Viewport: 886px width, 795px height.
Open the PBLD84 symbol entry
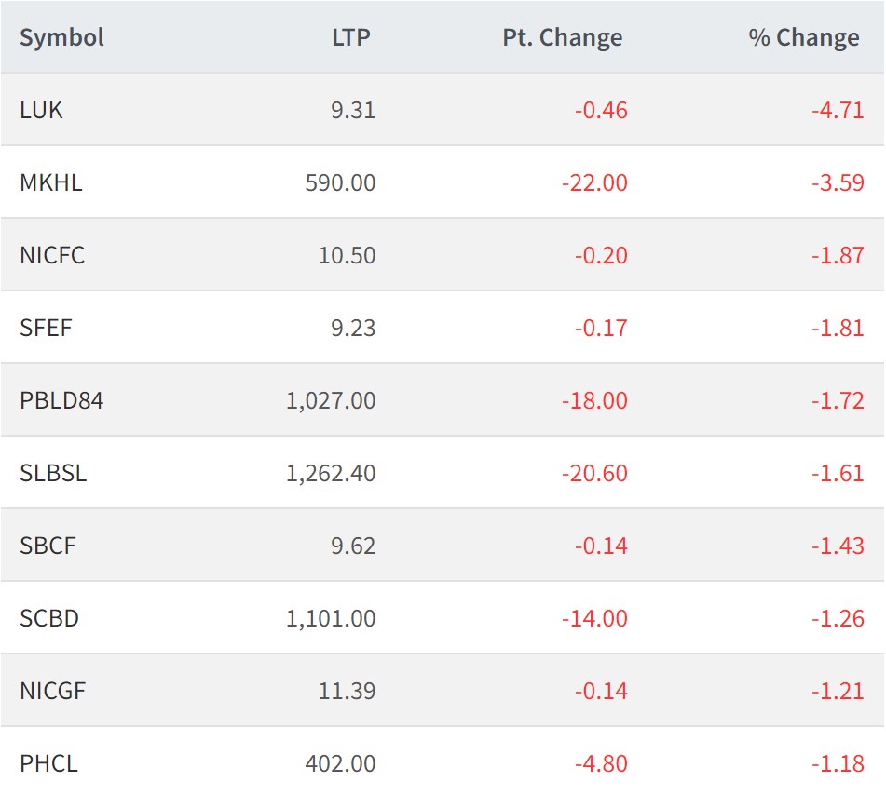[61, 401]
